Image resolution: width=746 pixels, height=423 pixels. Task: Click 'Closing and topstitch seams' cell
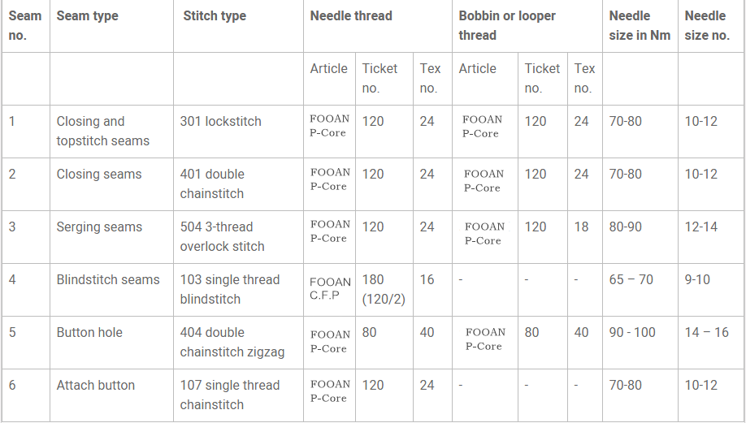click(x=112, y=132)
